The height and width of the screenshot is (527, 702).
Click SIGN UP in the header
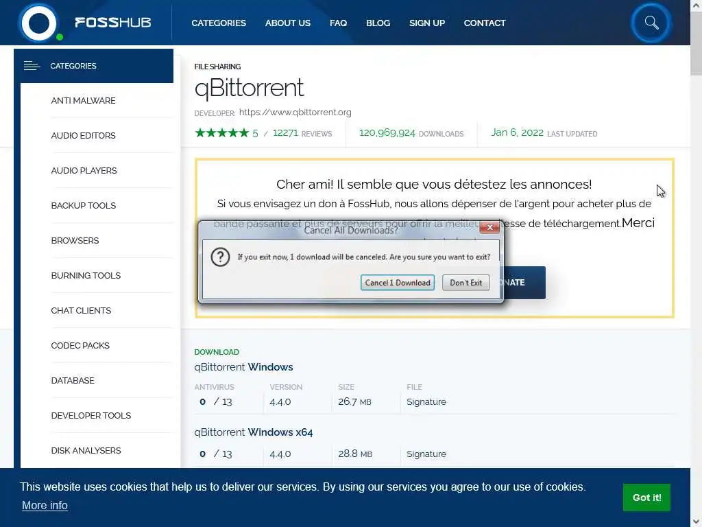tap(426, 23)
